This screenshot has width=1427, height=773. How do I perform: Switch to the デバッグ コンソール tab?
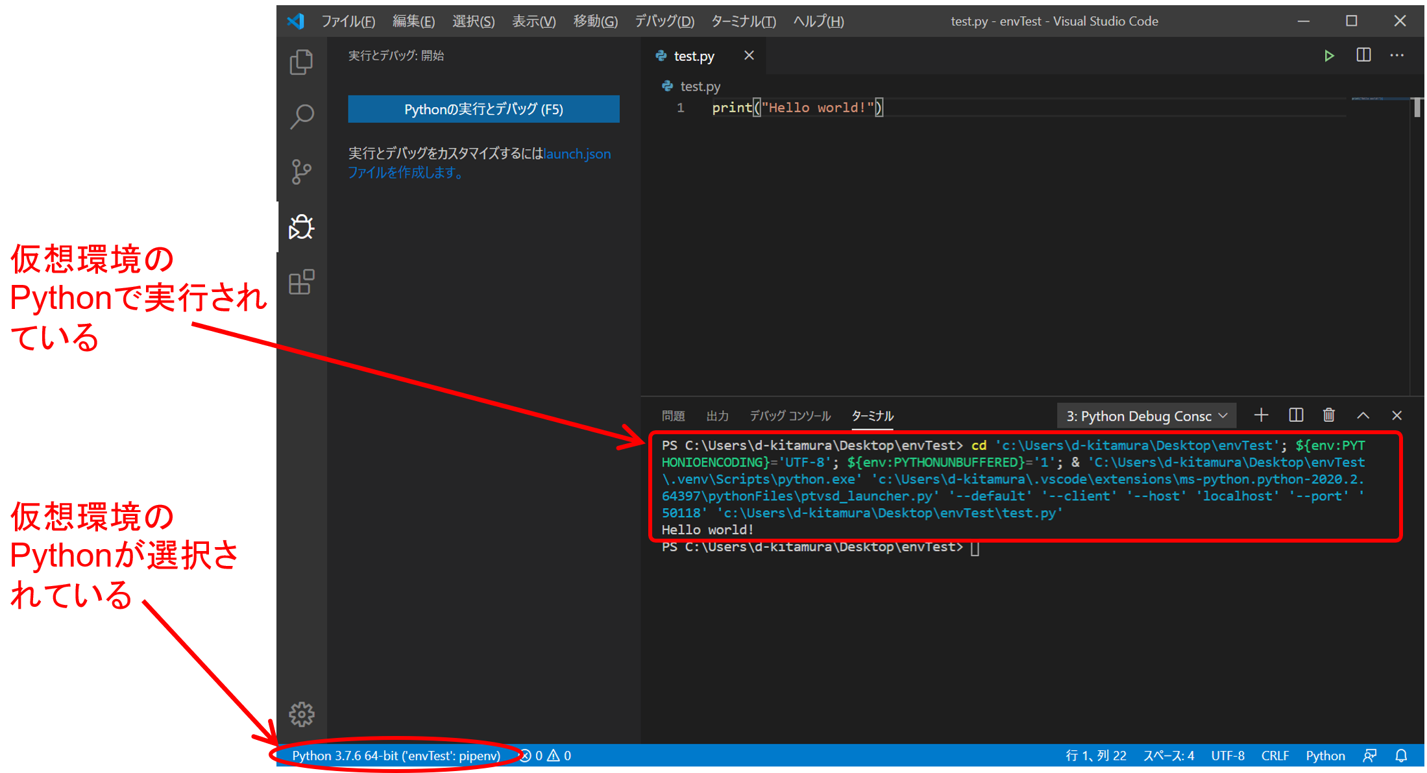(790, 416)
